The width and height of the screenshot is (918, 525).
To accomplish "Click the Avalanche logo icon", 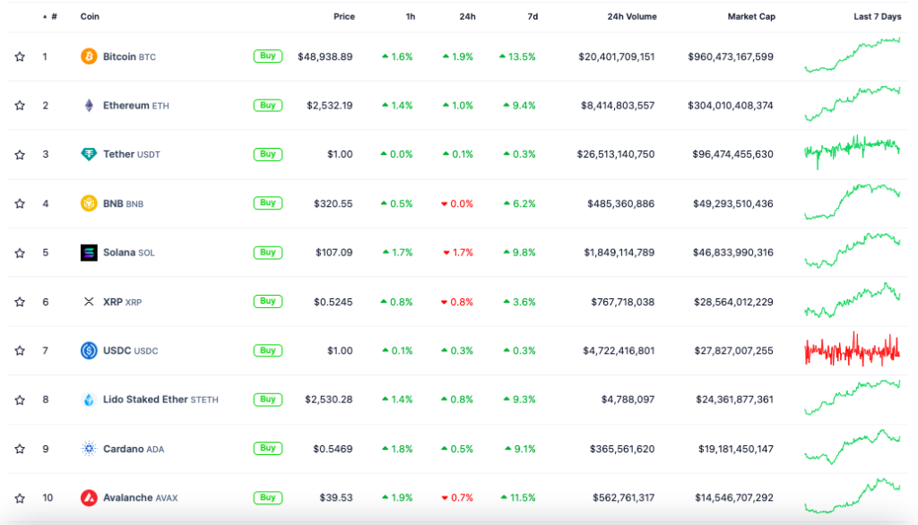I will click(x=89, y=497).
